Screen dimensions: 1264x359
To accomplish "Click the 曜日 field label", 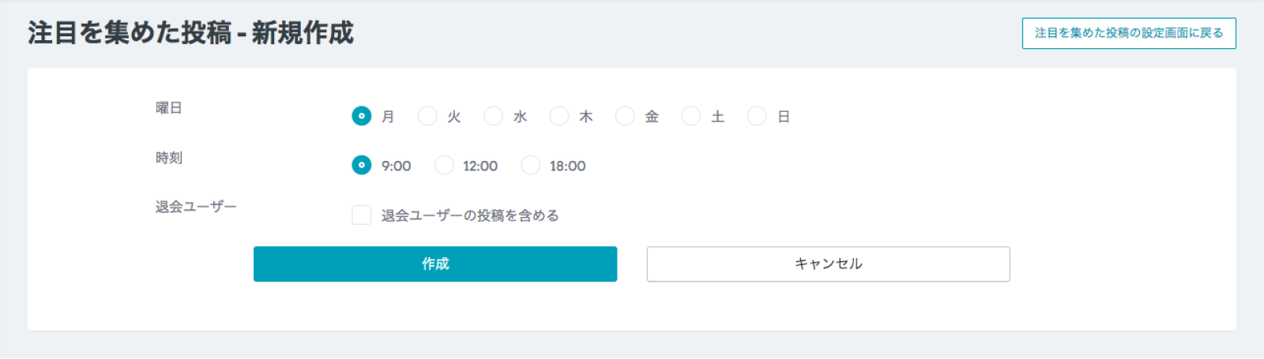I will pos(169,108).
